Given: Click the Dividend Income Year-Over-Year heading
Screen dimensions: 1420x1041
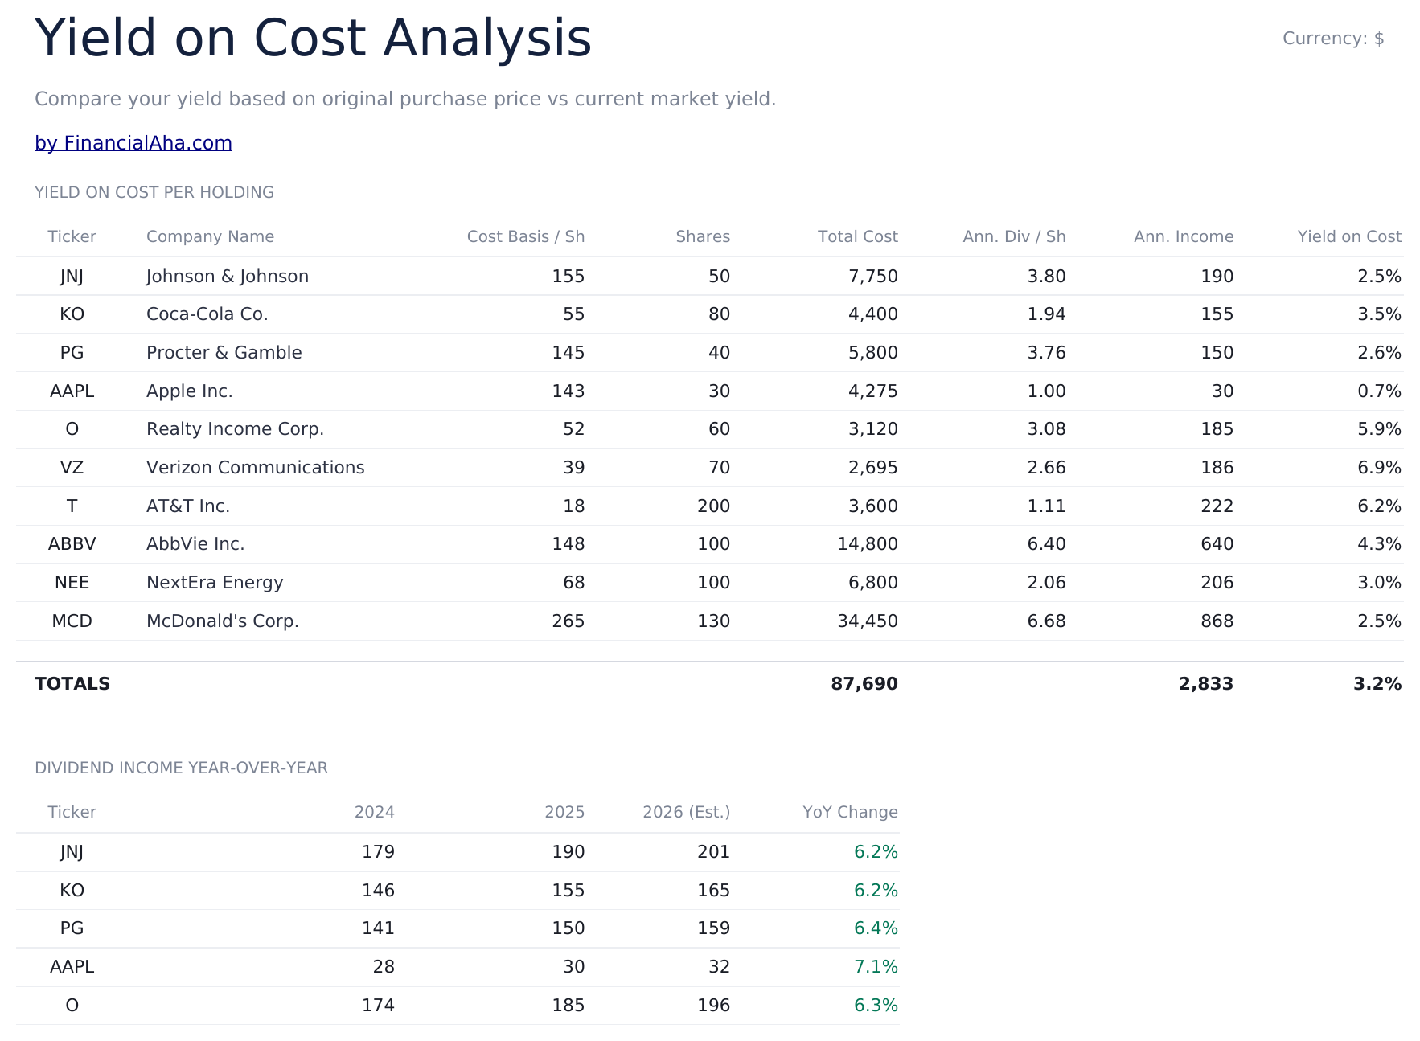Looking at the screenshot, I should pyautogui.click(x=181, y=768).
